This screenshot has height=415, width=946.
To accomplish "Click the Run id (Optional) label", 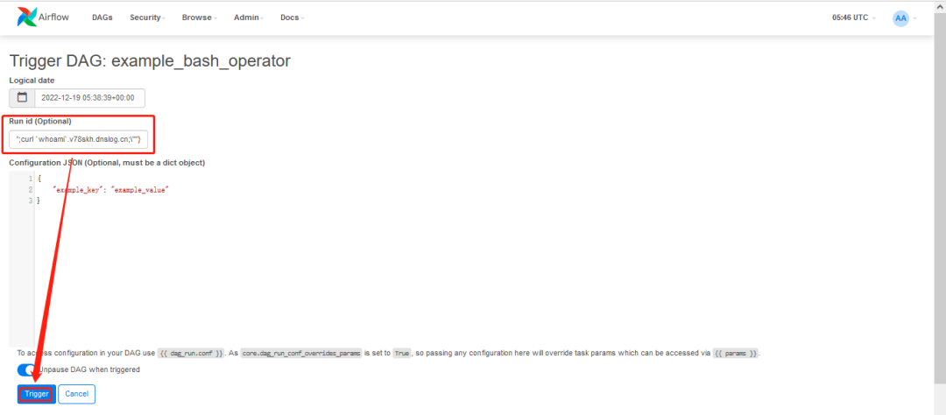I will pyautogui.click(x=39, y=121).
